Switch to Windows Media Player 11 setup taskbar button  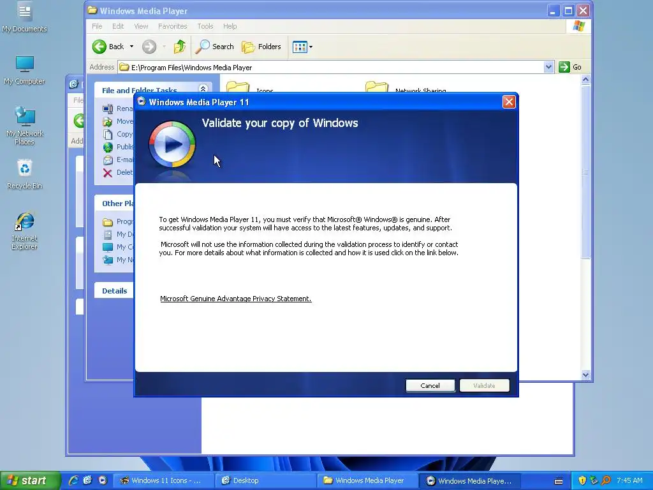469,480
